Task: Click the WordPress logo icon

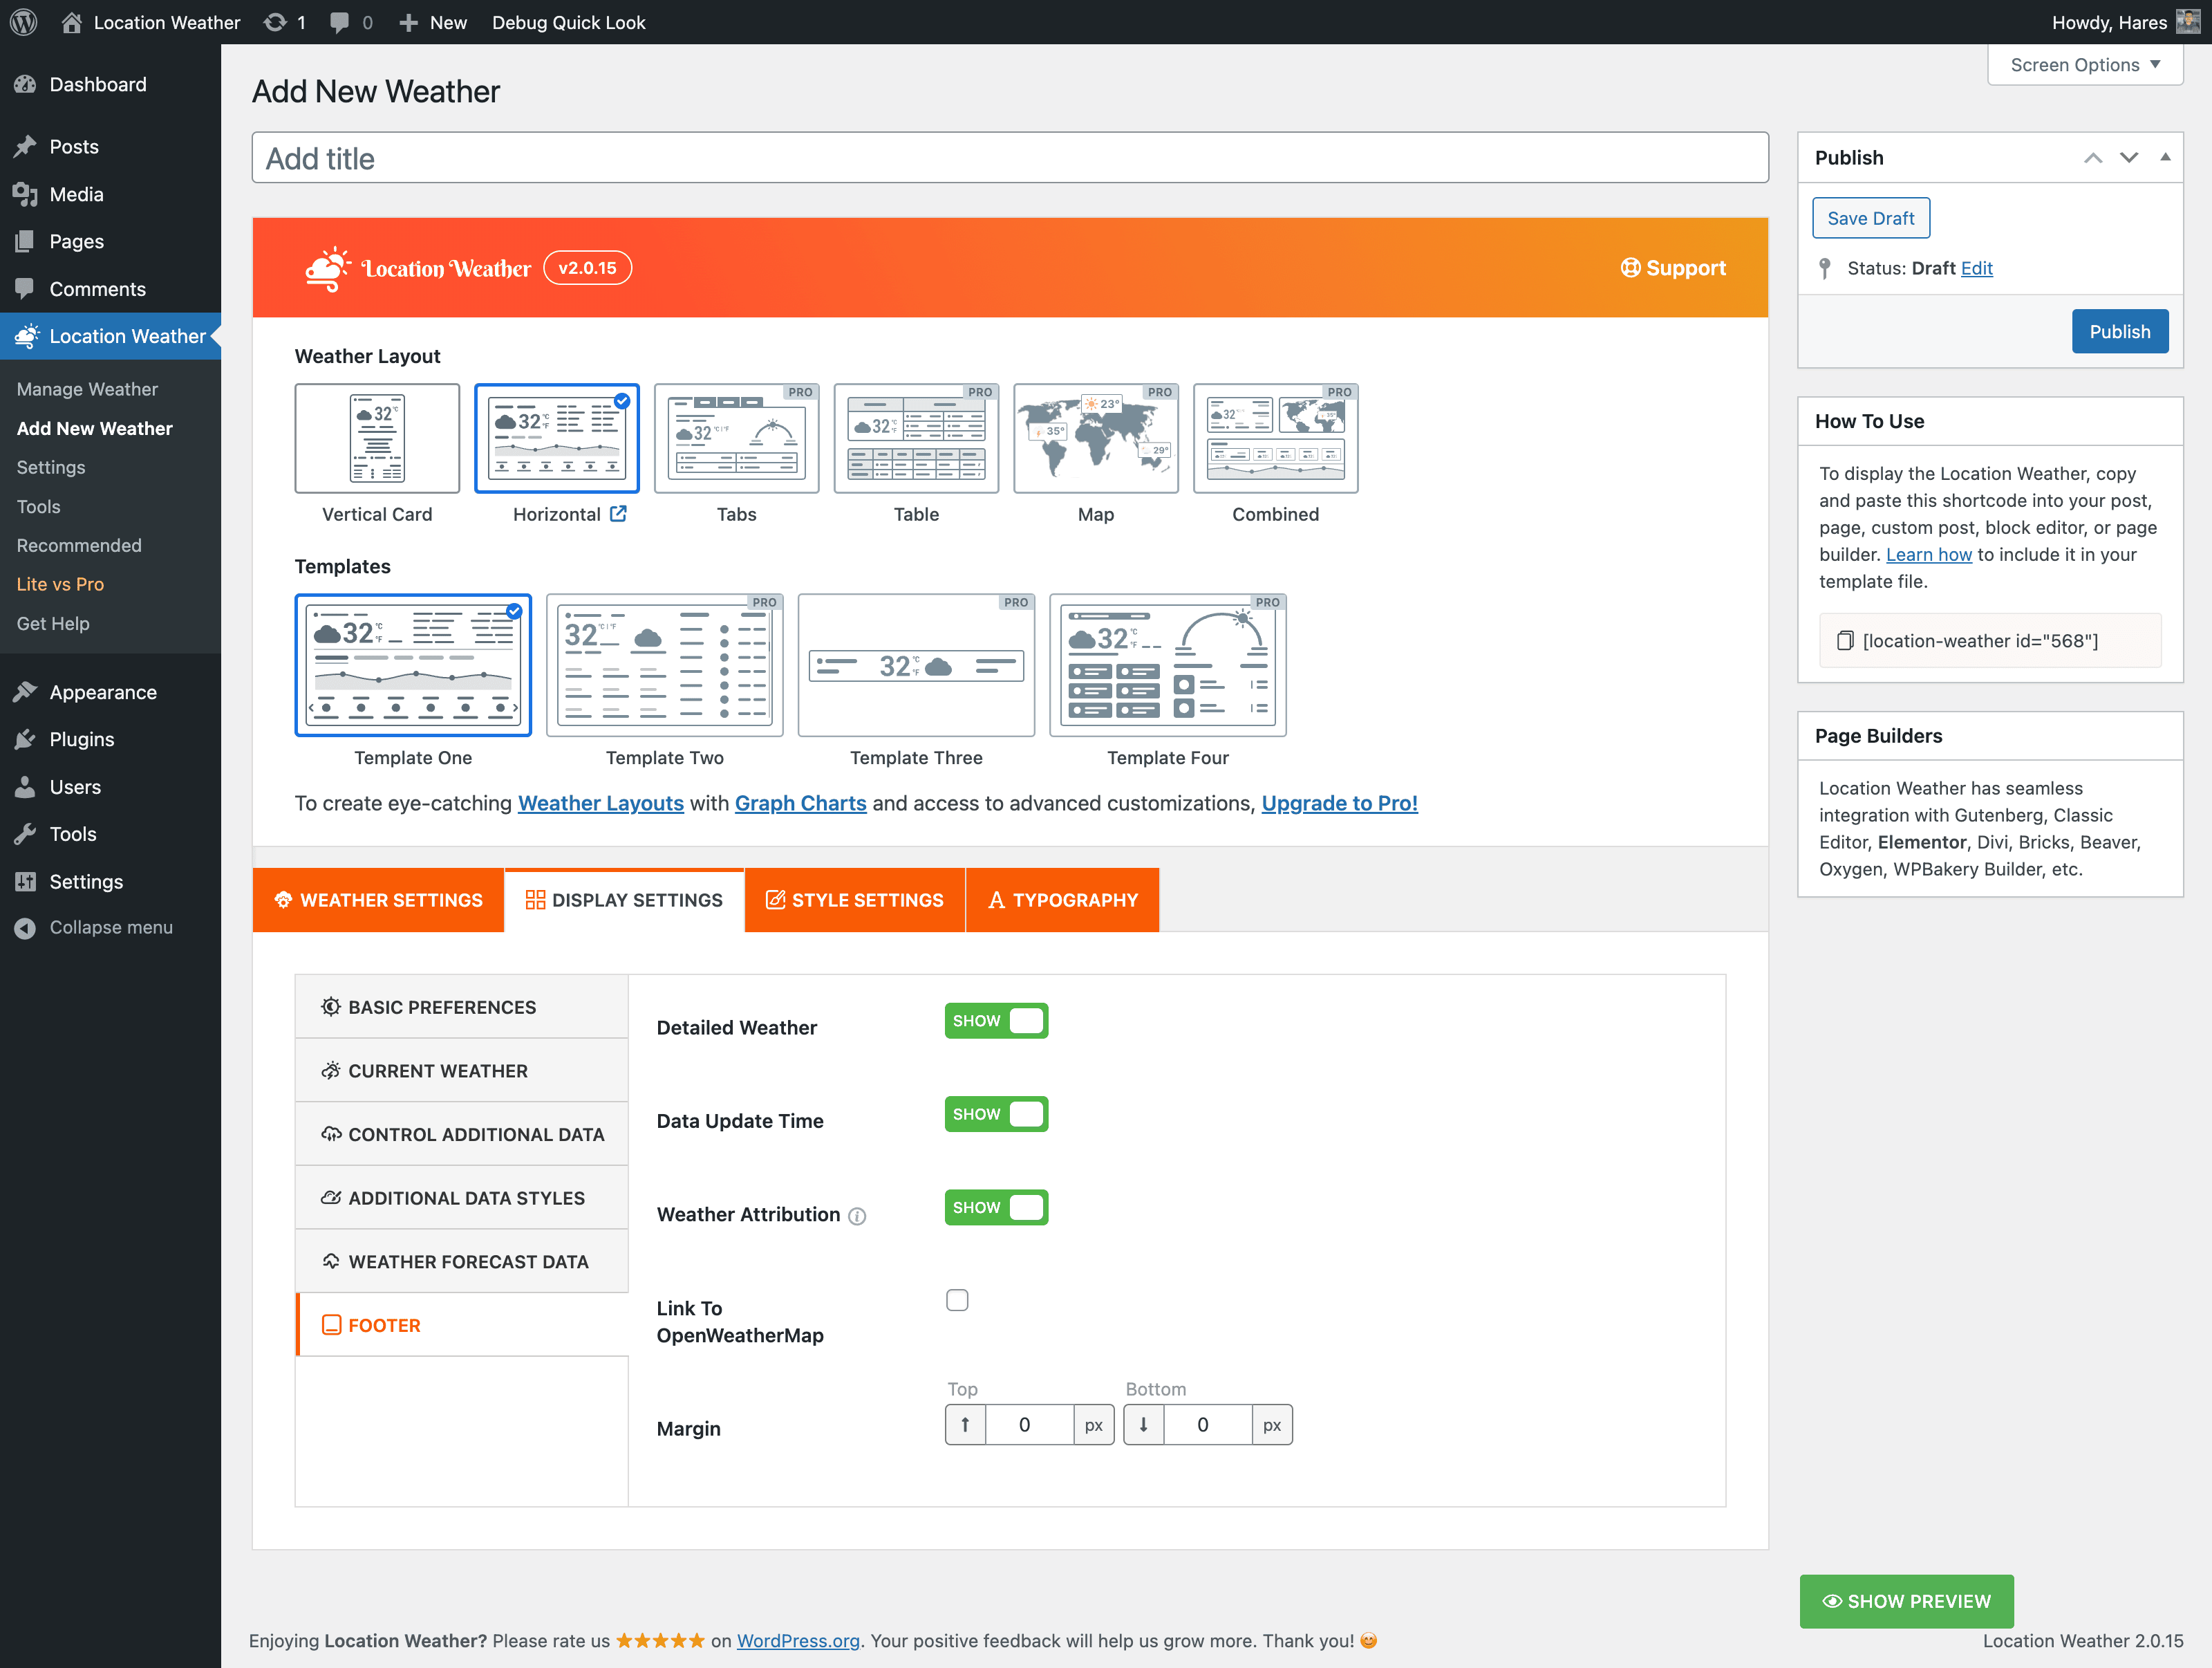Action: [24, 22]
